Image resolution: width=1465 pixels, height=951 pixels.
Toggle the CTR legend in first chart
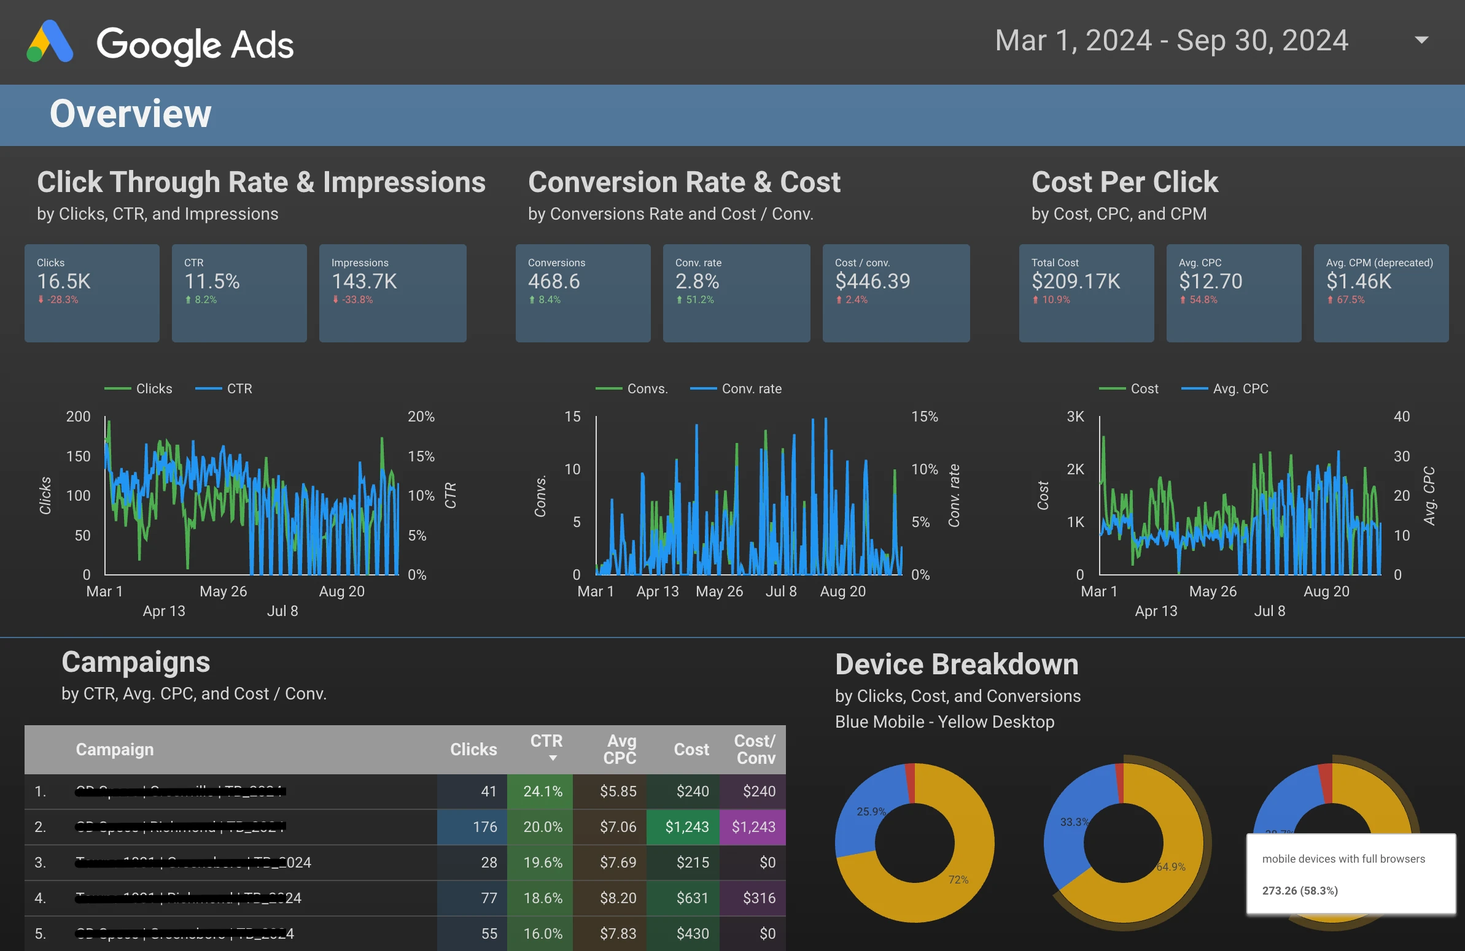[223, 389]
